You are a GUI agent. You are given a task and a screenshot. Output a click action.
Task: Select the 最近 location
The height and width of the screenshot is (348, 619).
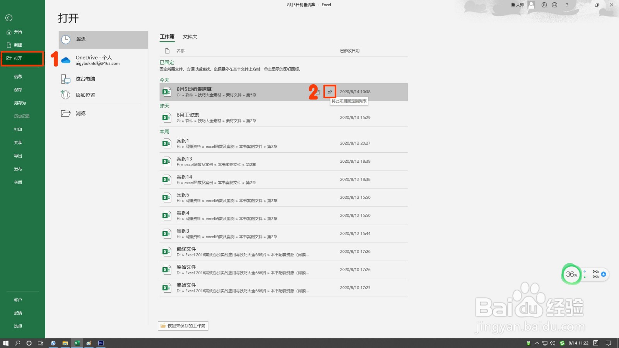103,39
